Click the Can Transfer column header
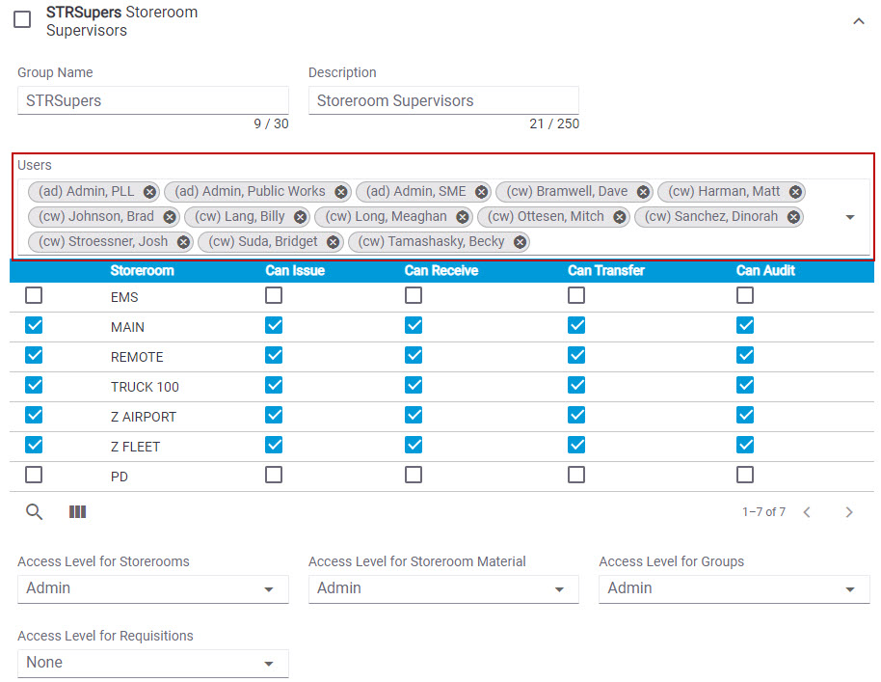This screenshot has width=881, height=682. [x=607, y=271]
